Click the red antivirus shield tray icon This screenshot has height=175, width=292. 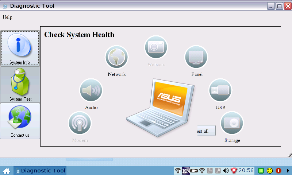click(234, 171)
